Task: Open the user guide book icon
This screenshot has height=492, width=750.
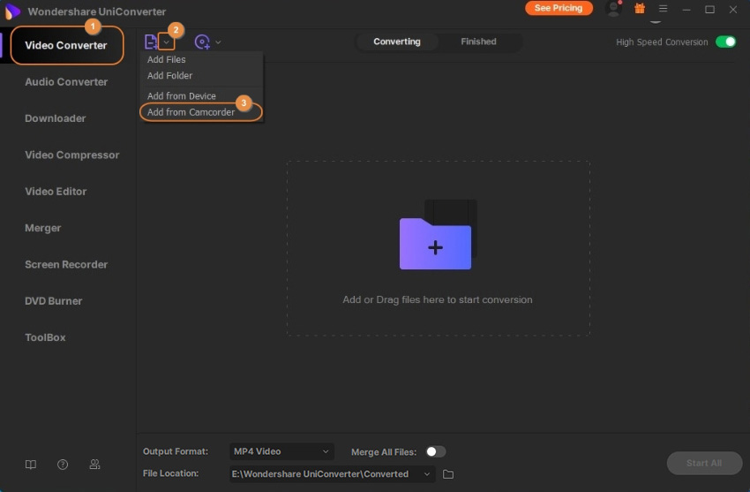Action: [31, 465]
